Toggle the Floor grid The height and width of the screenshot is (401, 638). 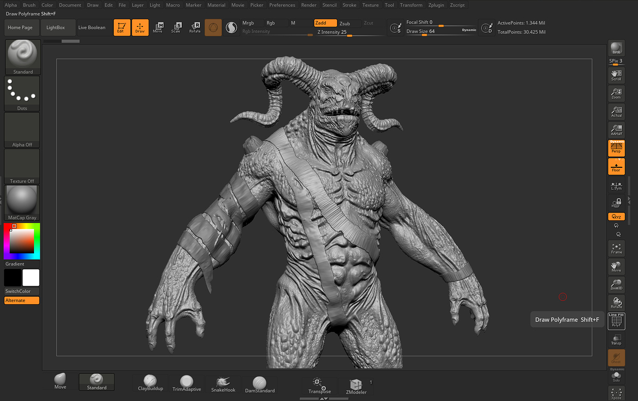click(x=616, y=166)
